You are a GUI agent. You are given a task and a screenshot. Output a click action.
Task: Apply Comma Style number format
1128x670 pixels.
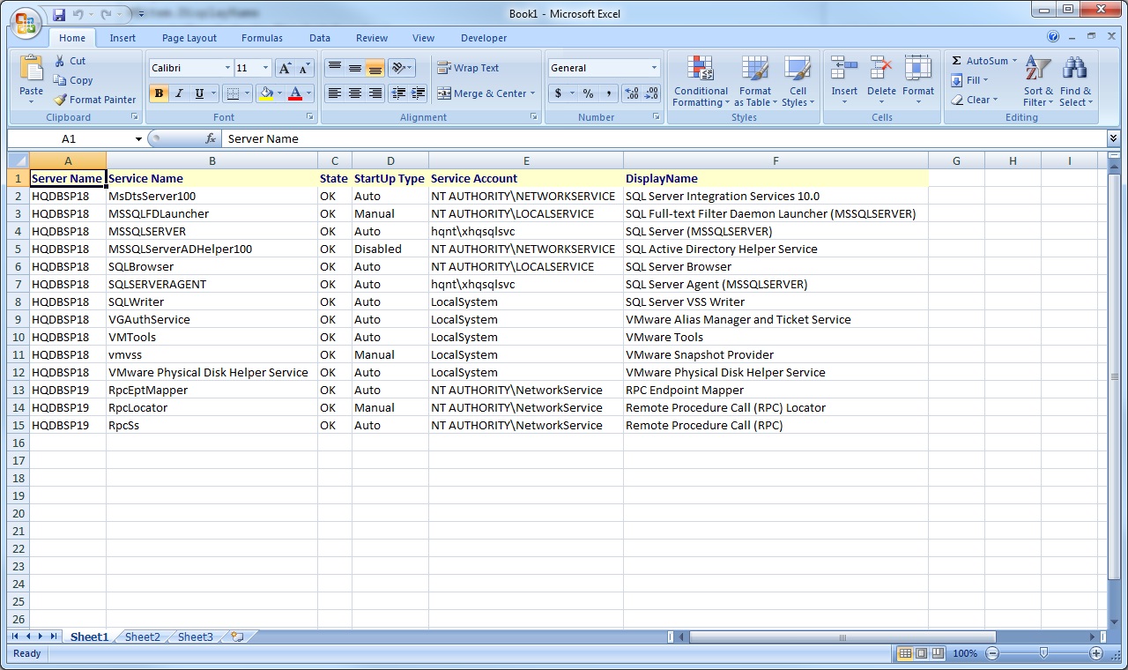coord(608,93)
